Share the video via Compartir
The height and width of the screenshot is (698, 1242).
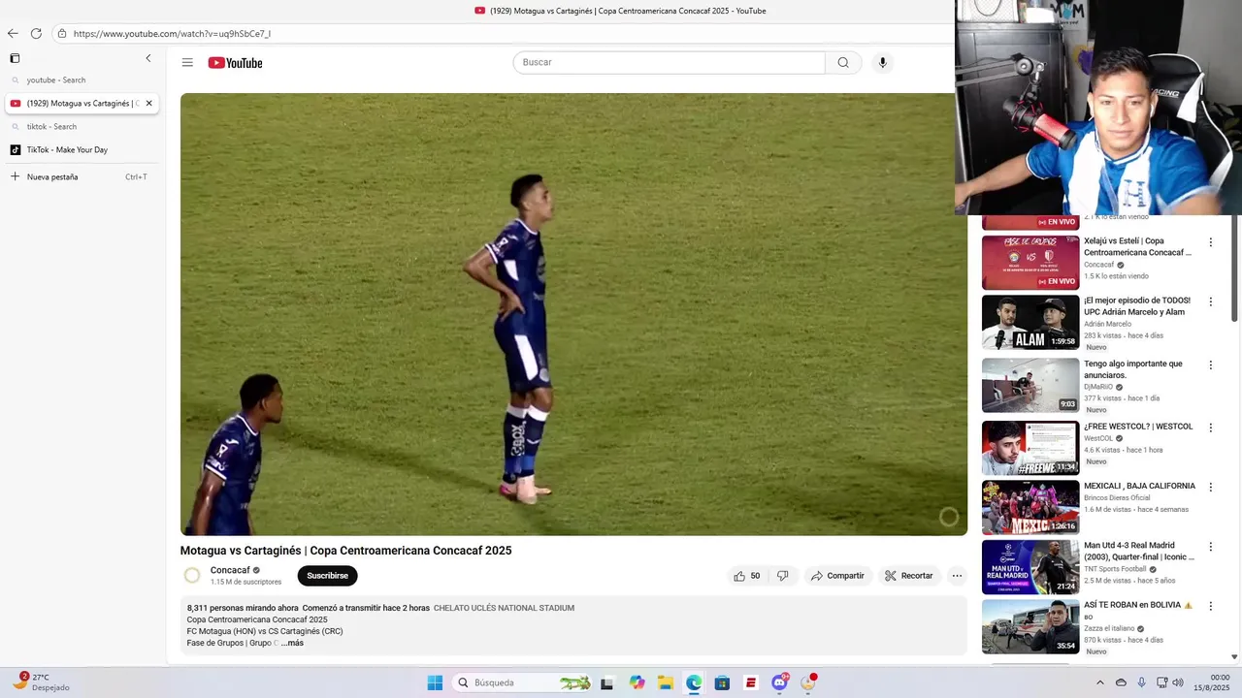[x=837, y=575]
